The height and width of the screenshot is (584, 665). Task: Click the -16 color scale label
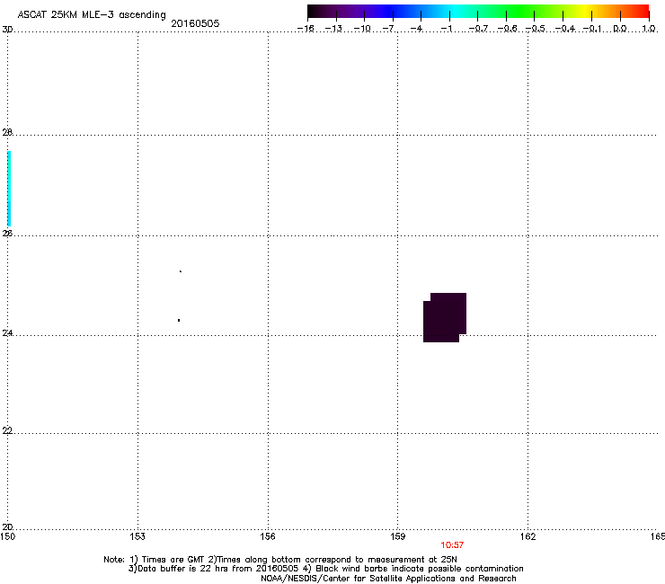pyautogui.click(x=306, y=29)
